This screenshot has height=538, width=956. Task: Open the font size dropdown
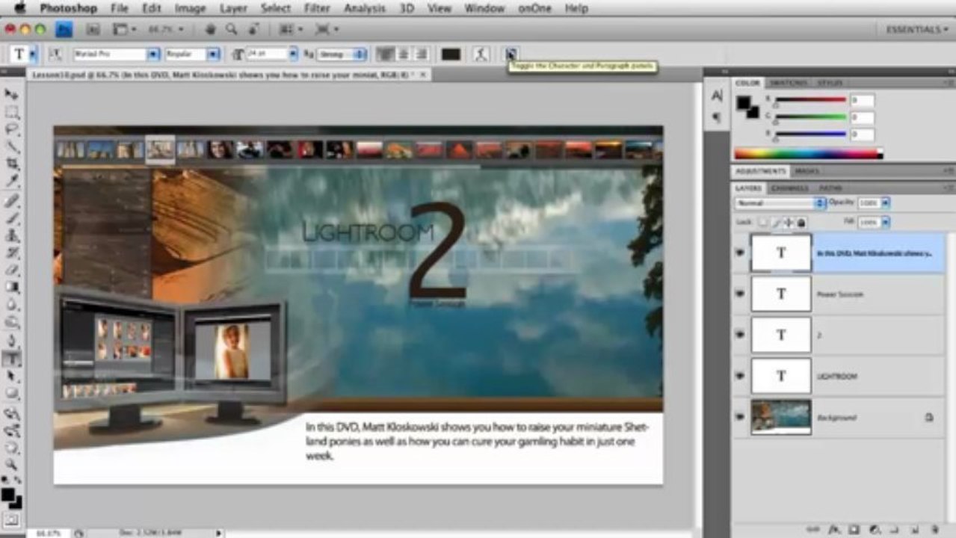[293, 54]
